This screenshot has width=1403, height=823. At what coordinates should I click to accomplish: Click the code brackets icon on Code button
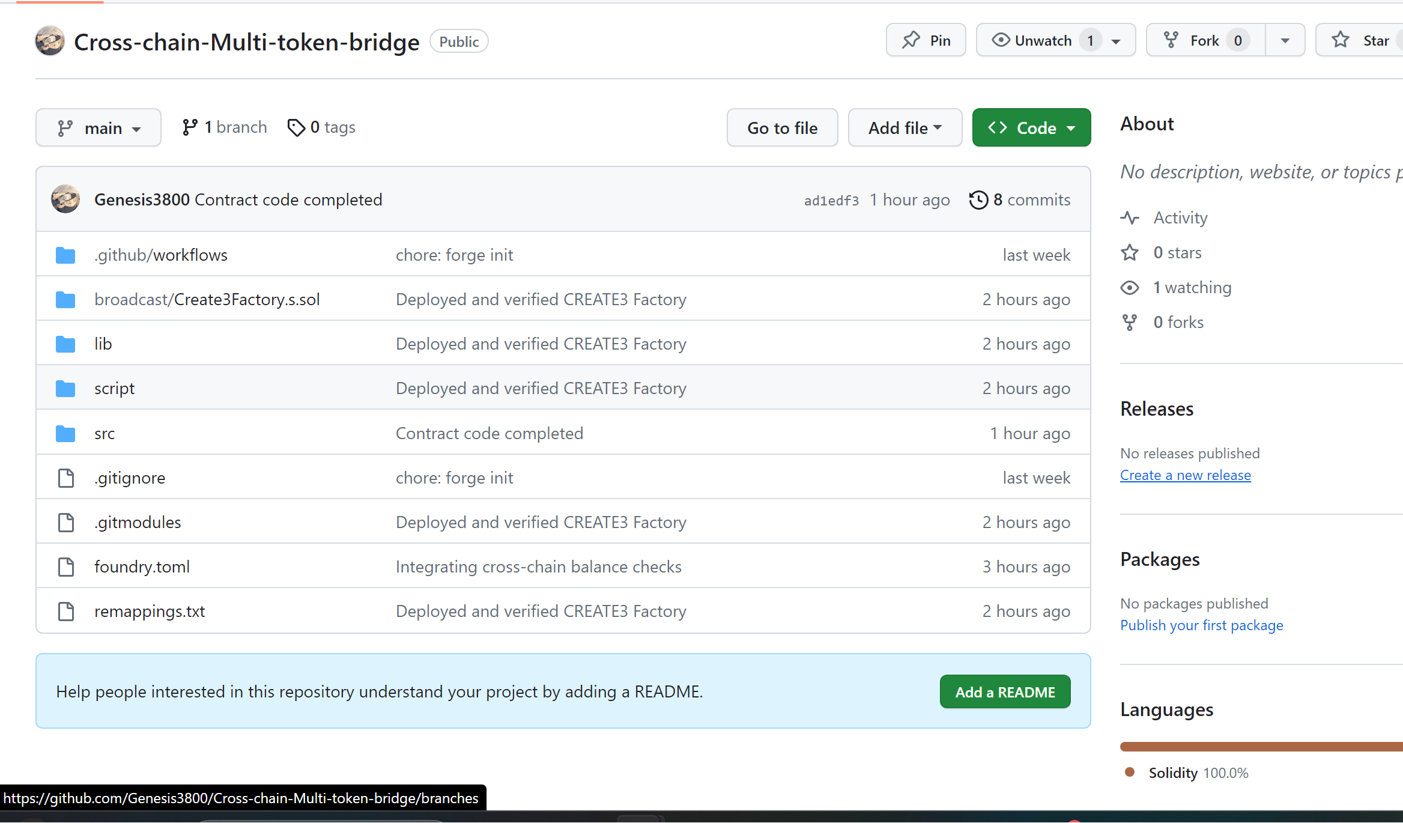tap(998, 127)
